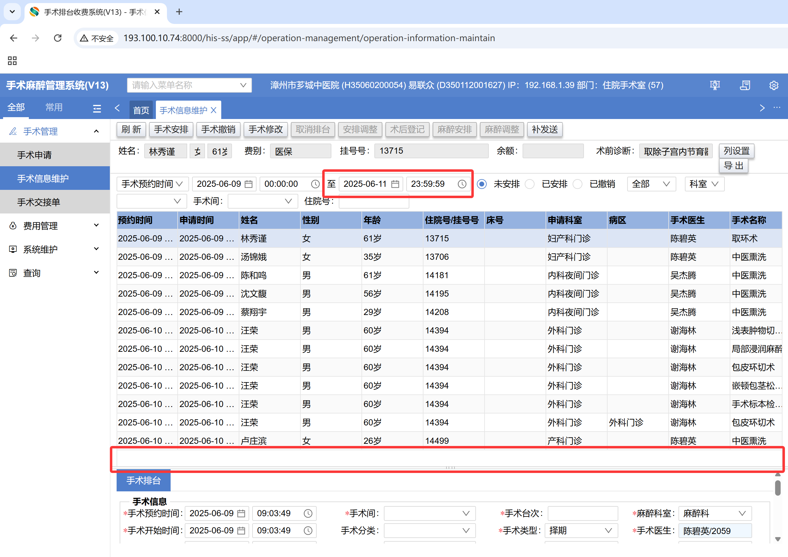The width and height of the screenshot is (788, 557).
Task: Open the 手术间 filter dropdown
Action: pyautogui.click(x=263, y=201)
